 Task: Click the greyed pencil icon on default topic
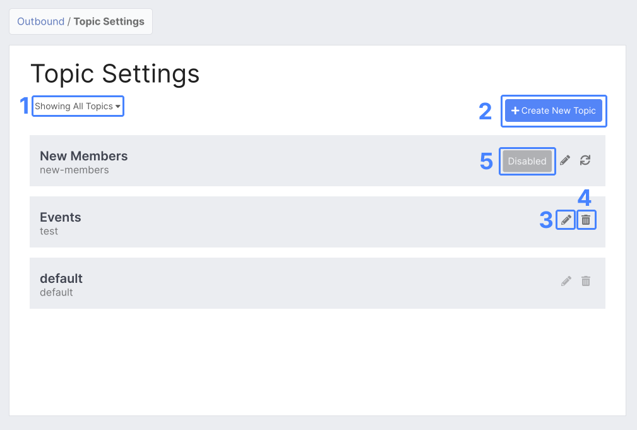566,281
